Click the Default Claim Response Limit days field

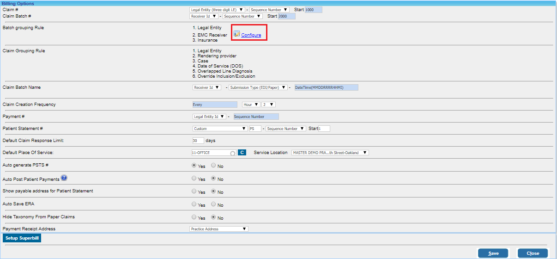tap(198, 141)
